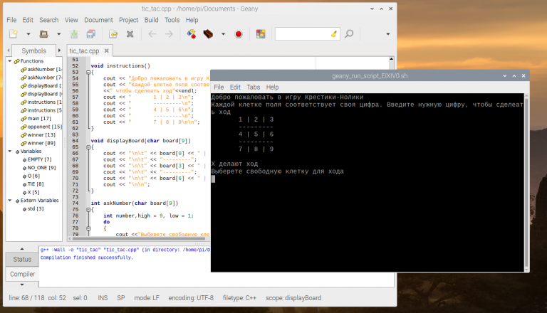Toggle fold marker at line 75
This screenshot has height=313, width=547.
pyautogui.click(x=88, y=209)
